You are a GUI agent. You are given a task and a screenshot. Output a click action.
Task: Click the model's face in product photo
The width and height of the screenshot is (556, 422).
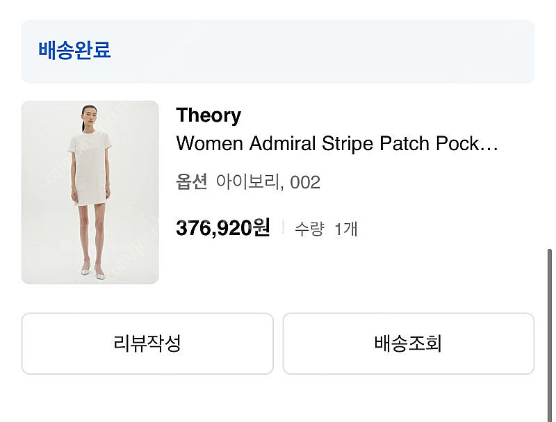pyautogui.click(x=89, y=115)
